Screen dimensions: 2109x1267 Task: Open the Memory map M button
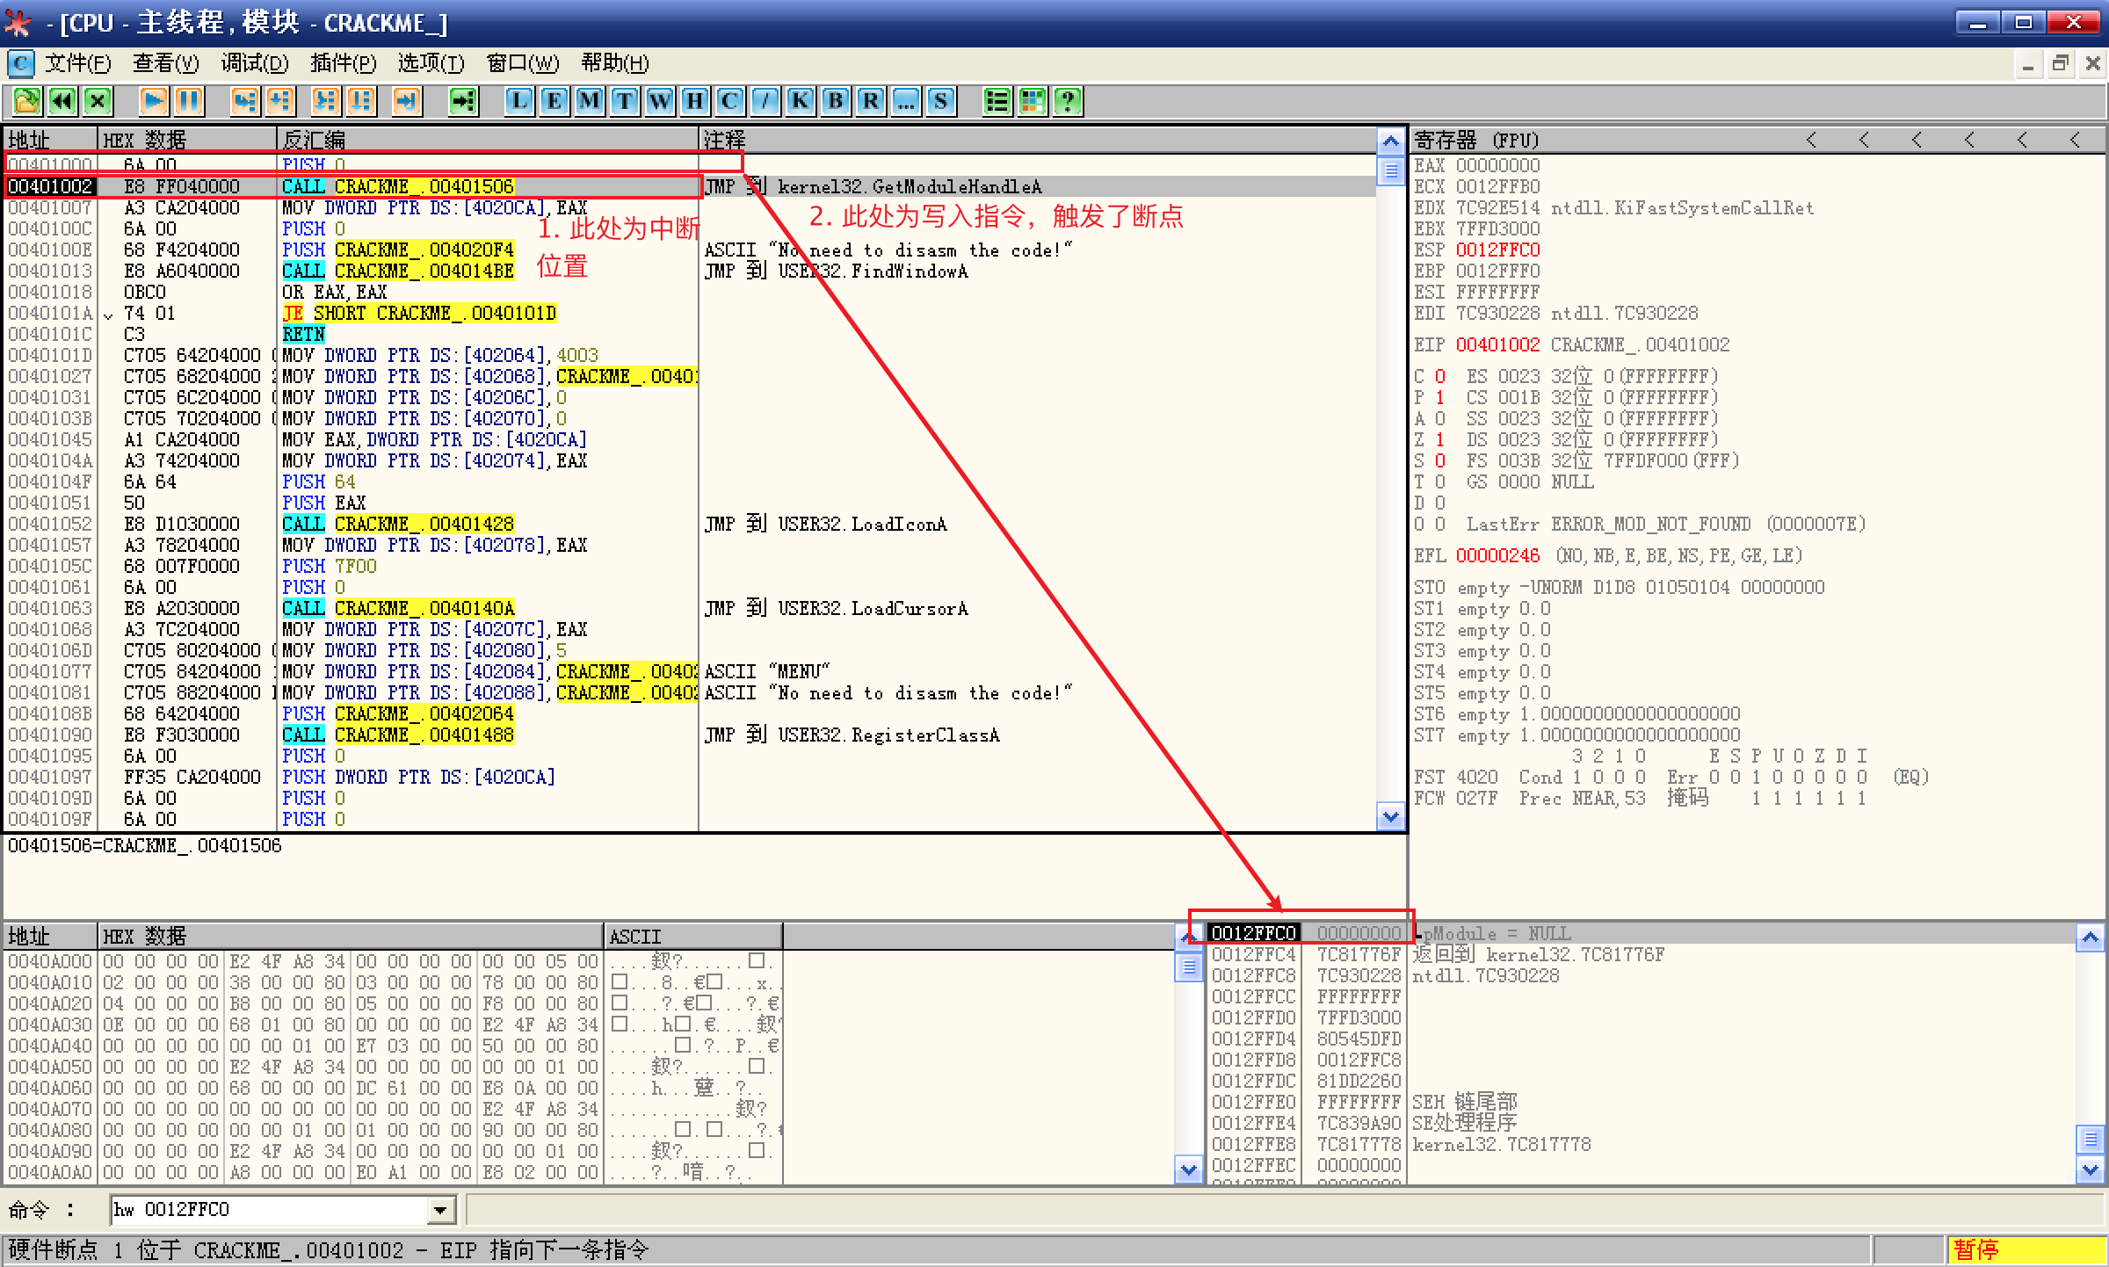pos(590,101)
